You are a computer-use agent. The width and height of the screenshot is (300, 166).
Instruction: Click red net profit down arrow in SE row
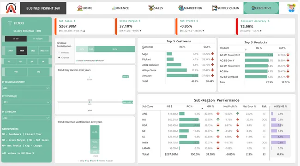pos(238,137)
